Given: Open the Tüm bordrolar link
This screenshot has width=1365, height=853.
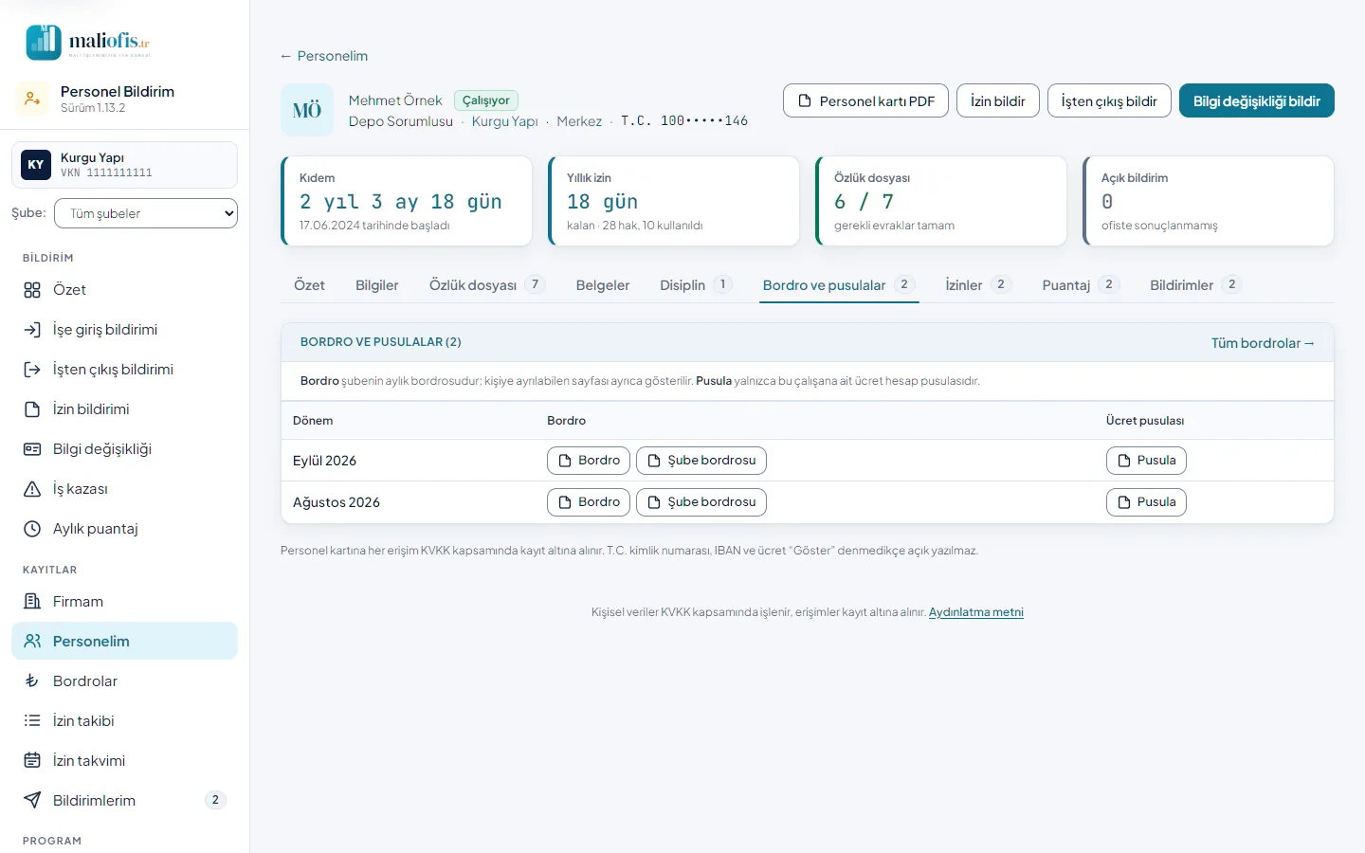Looking at the screenshot, I should coord(1263,343).
